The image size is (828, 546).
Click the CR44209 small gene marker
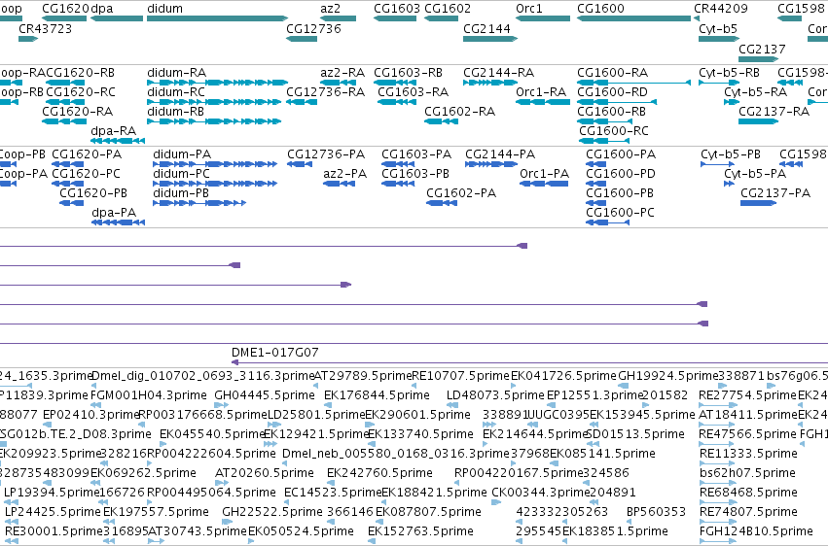(697, 18)
